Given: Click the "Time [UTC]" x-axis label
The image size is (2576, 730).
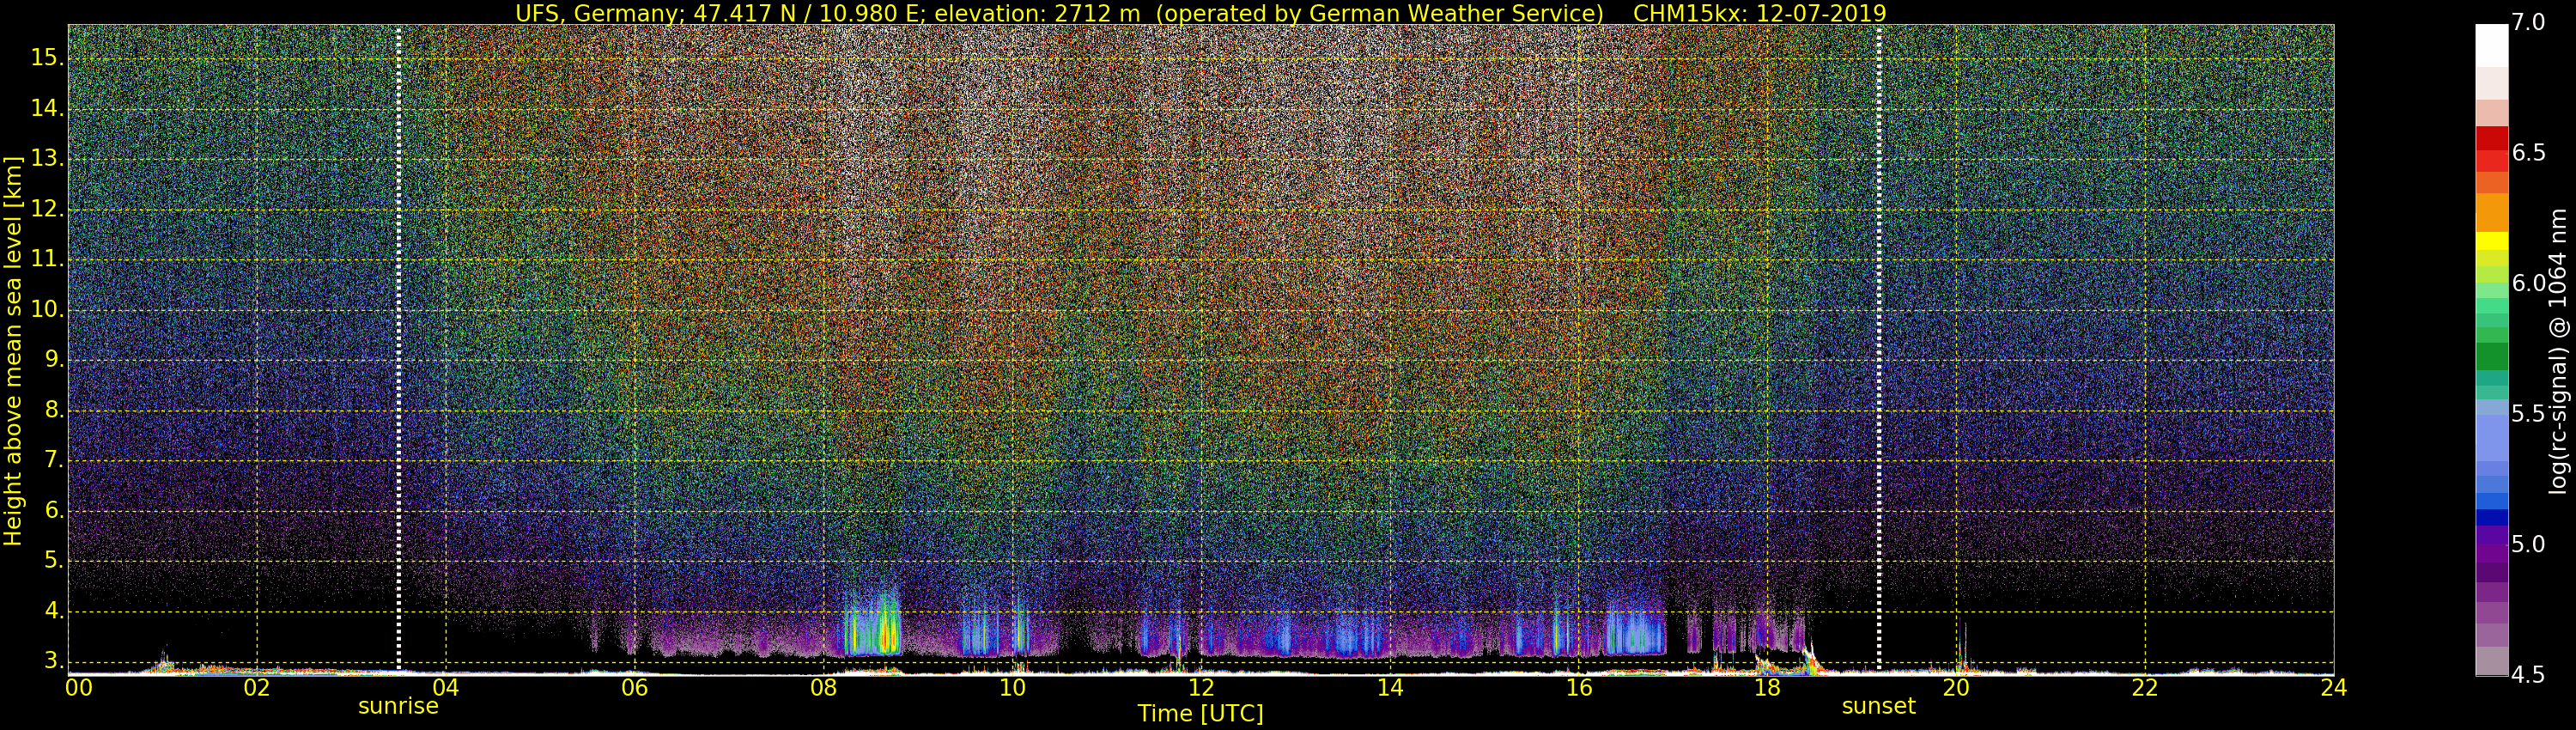Looking at the screenshot, I should (1200, 714).
